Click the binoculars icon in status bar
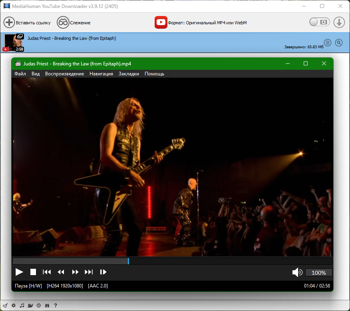The image size is (350, 311). click(47, 305)
